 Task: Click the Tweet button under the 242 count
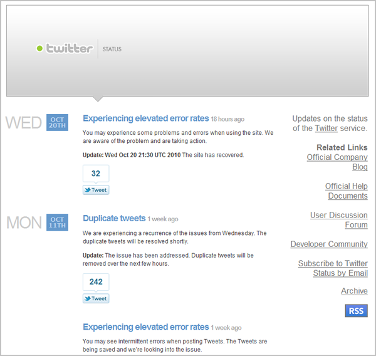96,299
